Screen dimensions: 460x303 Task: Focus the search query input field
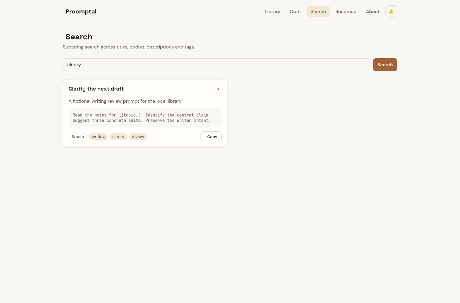click(x=217, y=65)
